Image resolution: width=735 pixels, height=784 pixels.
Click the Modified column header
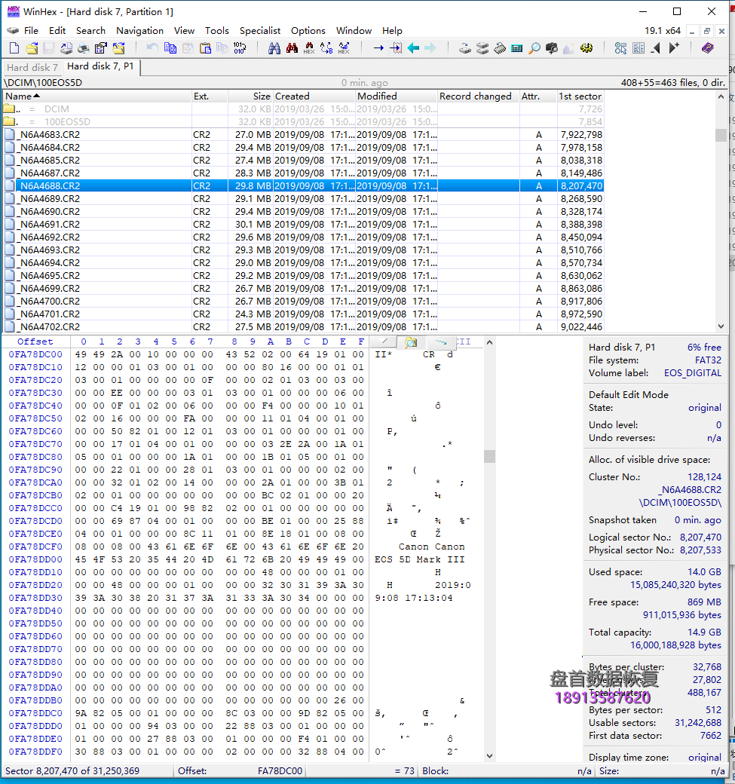[x=397, y=96]
